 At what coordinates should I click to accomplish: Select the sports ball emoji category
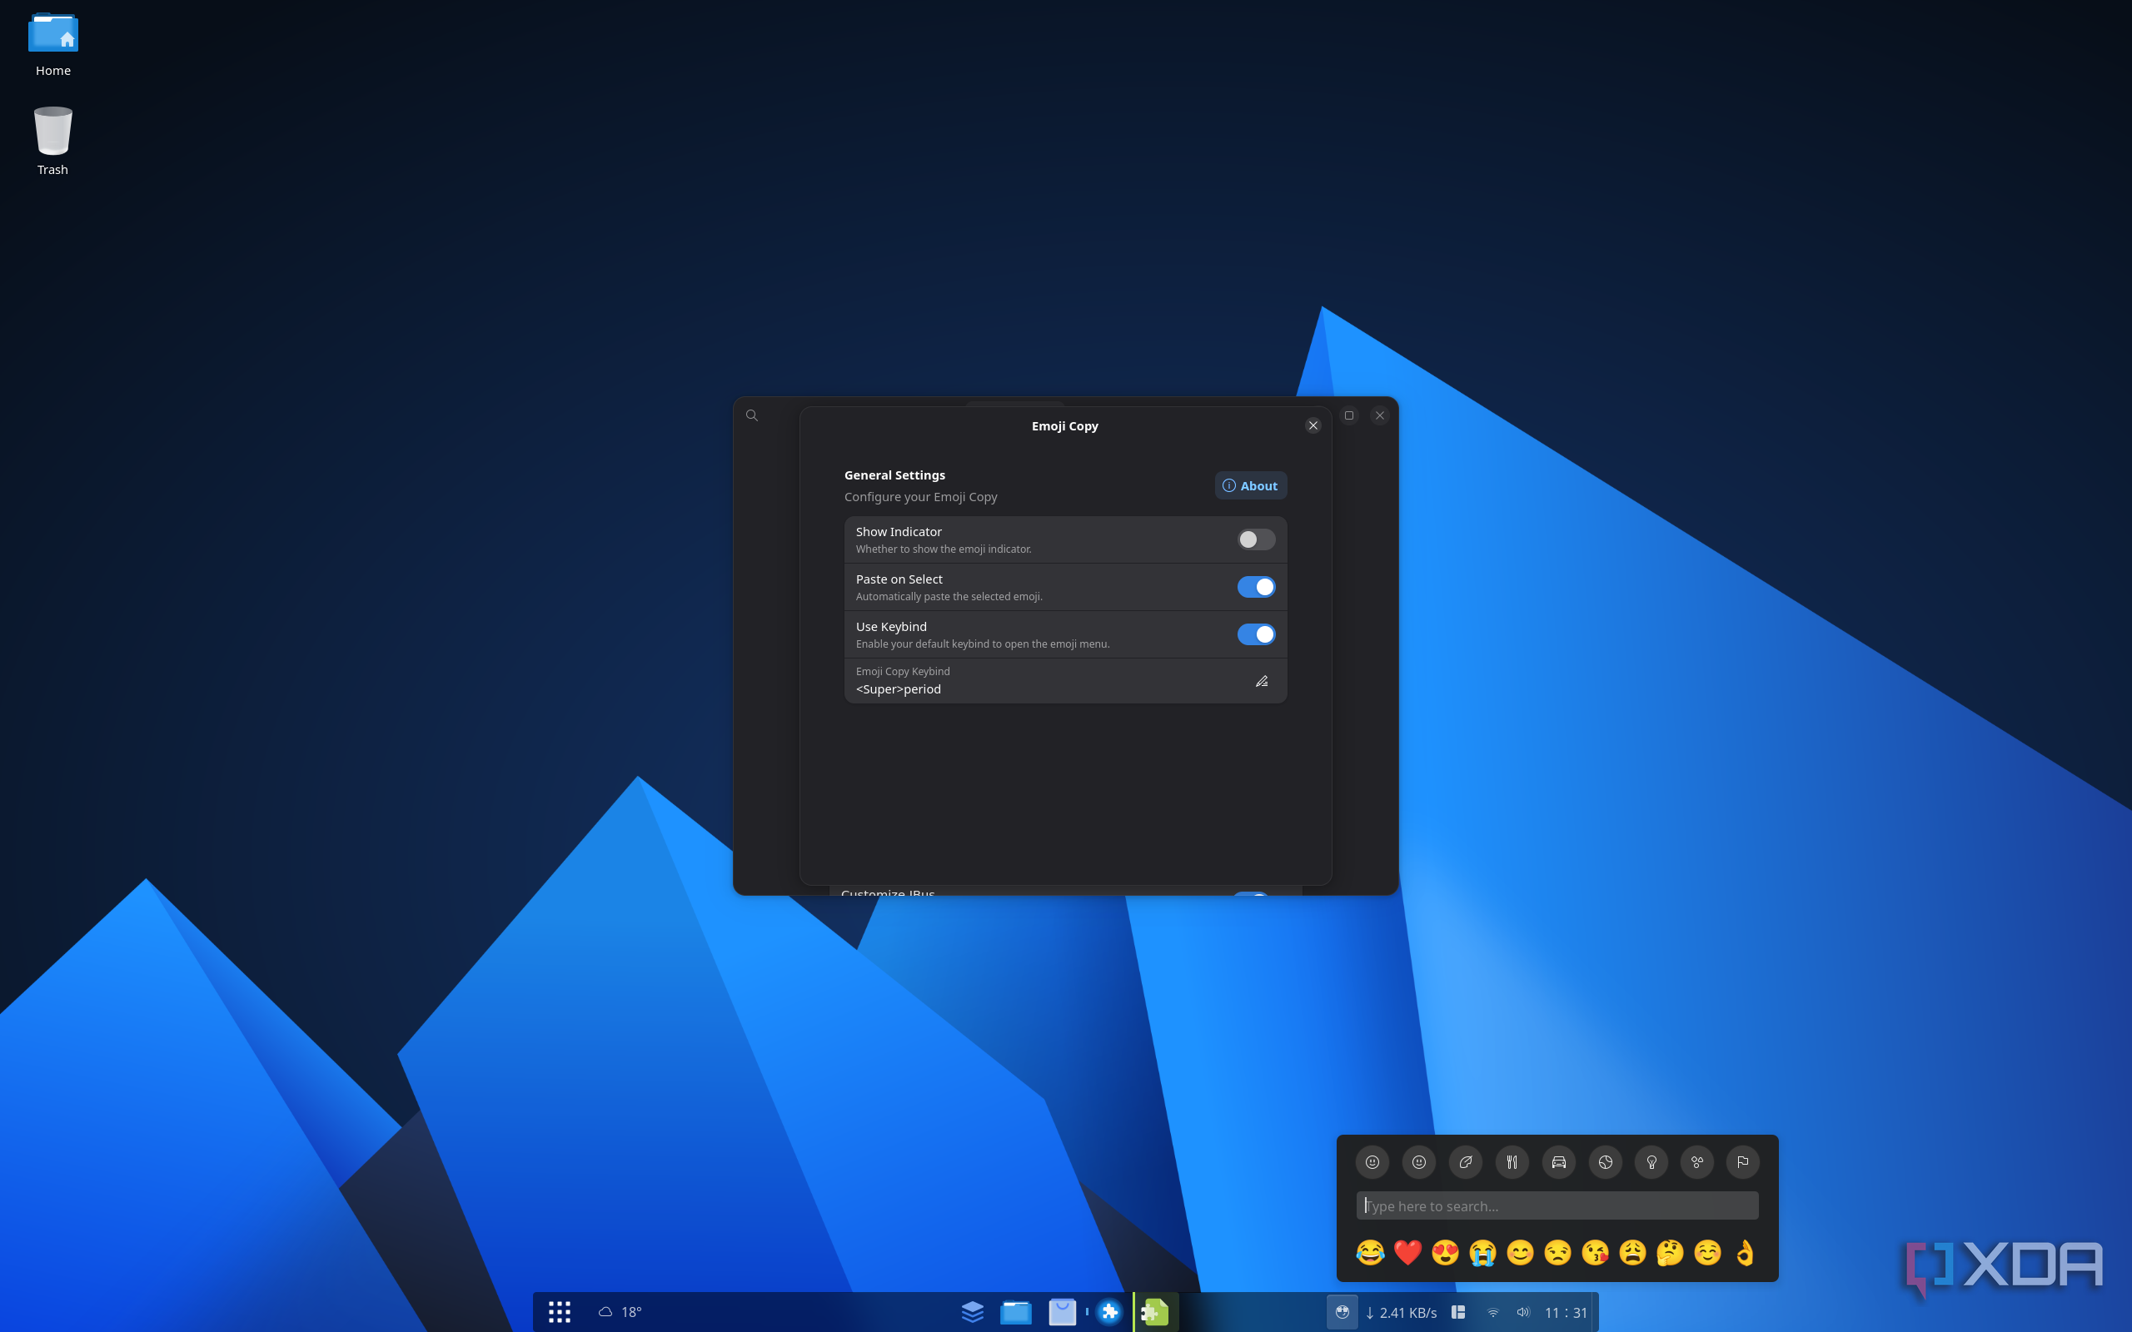click(1605, 1162)
